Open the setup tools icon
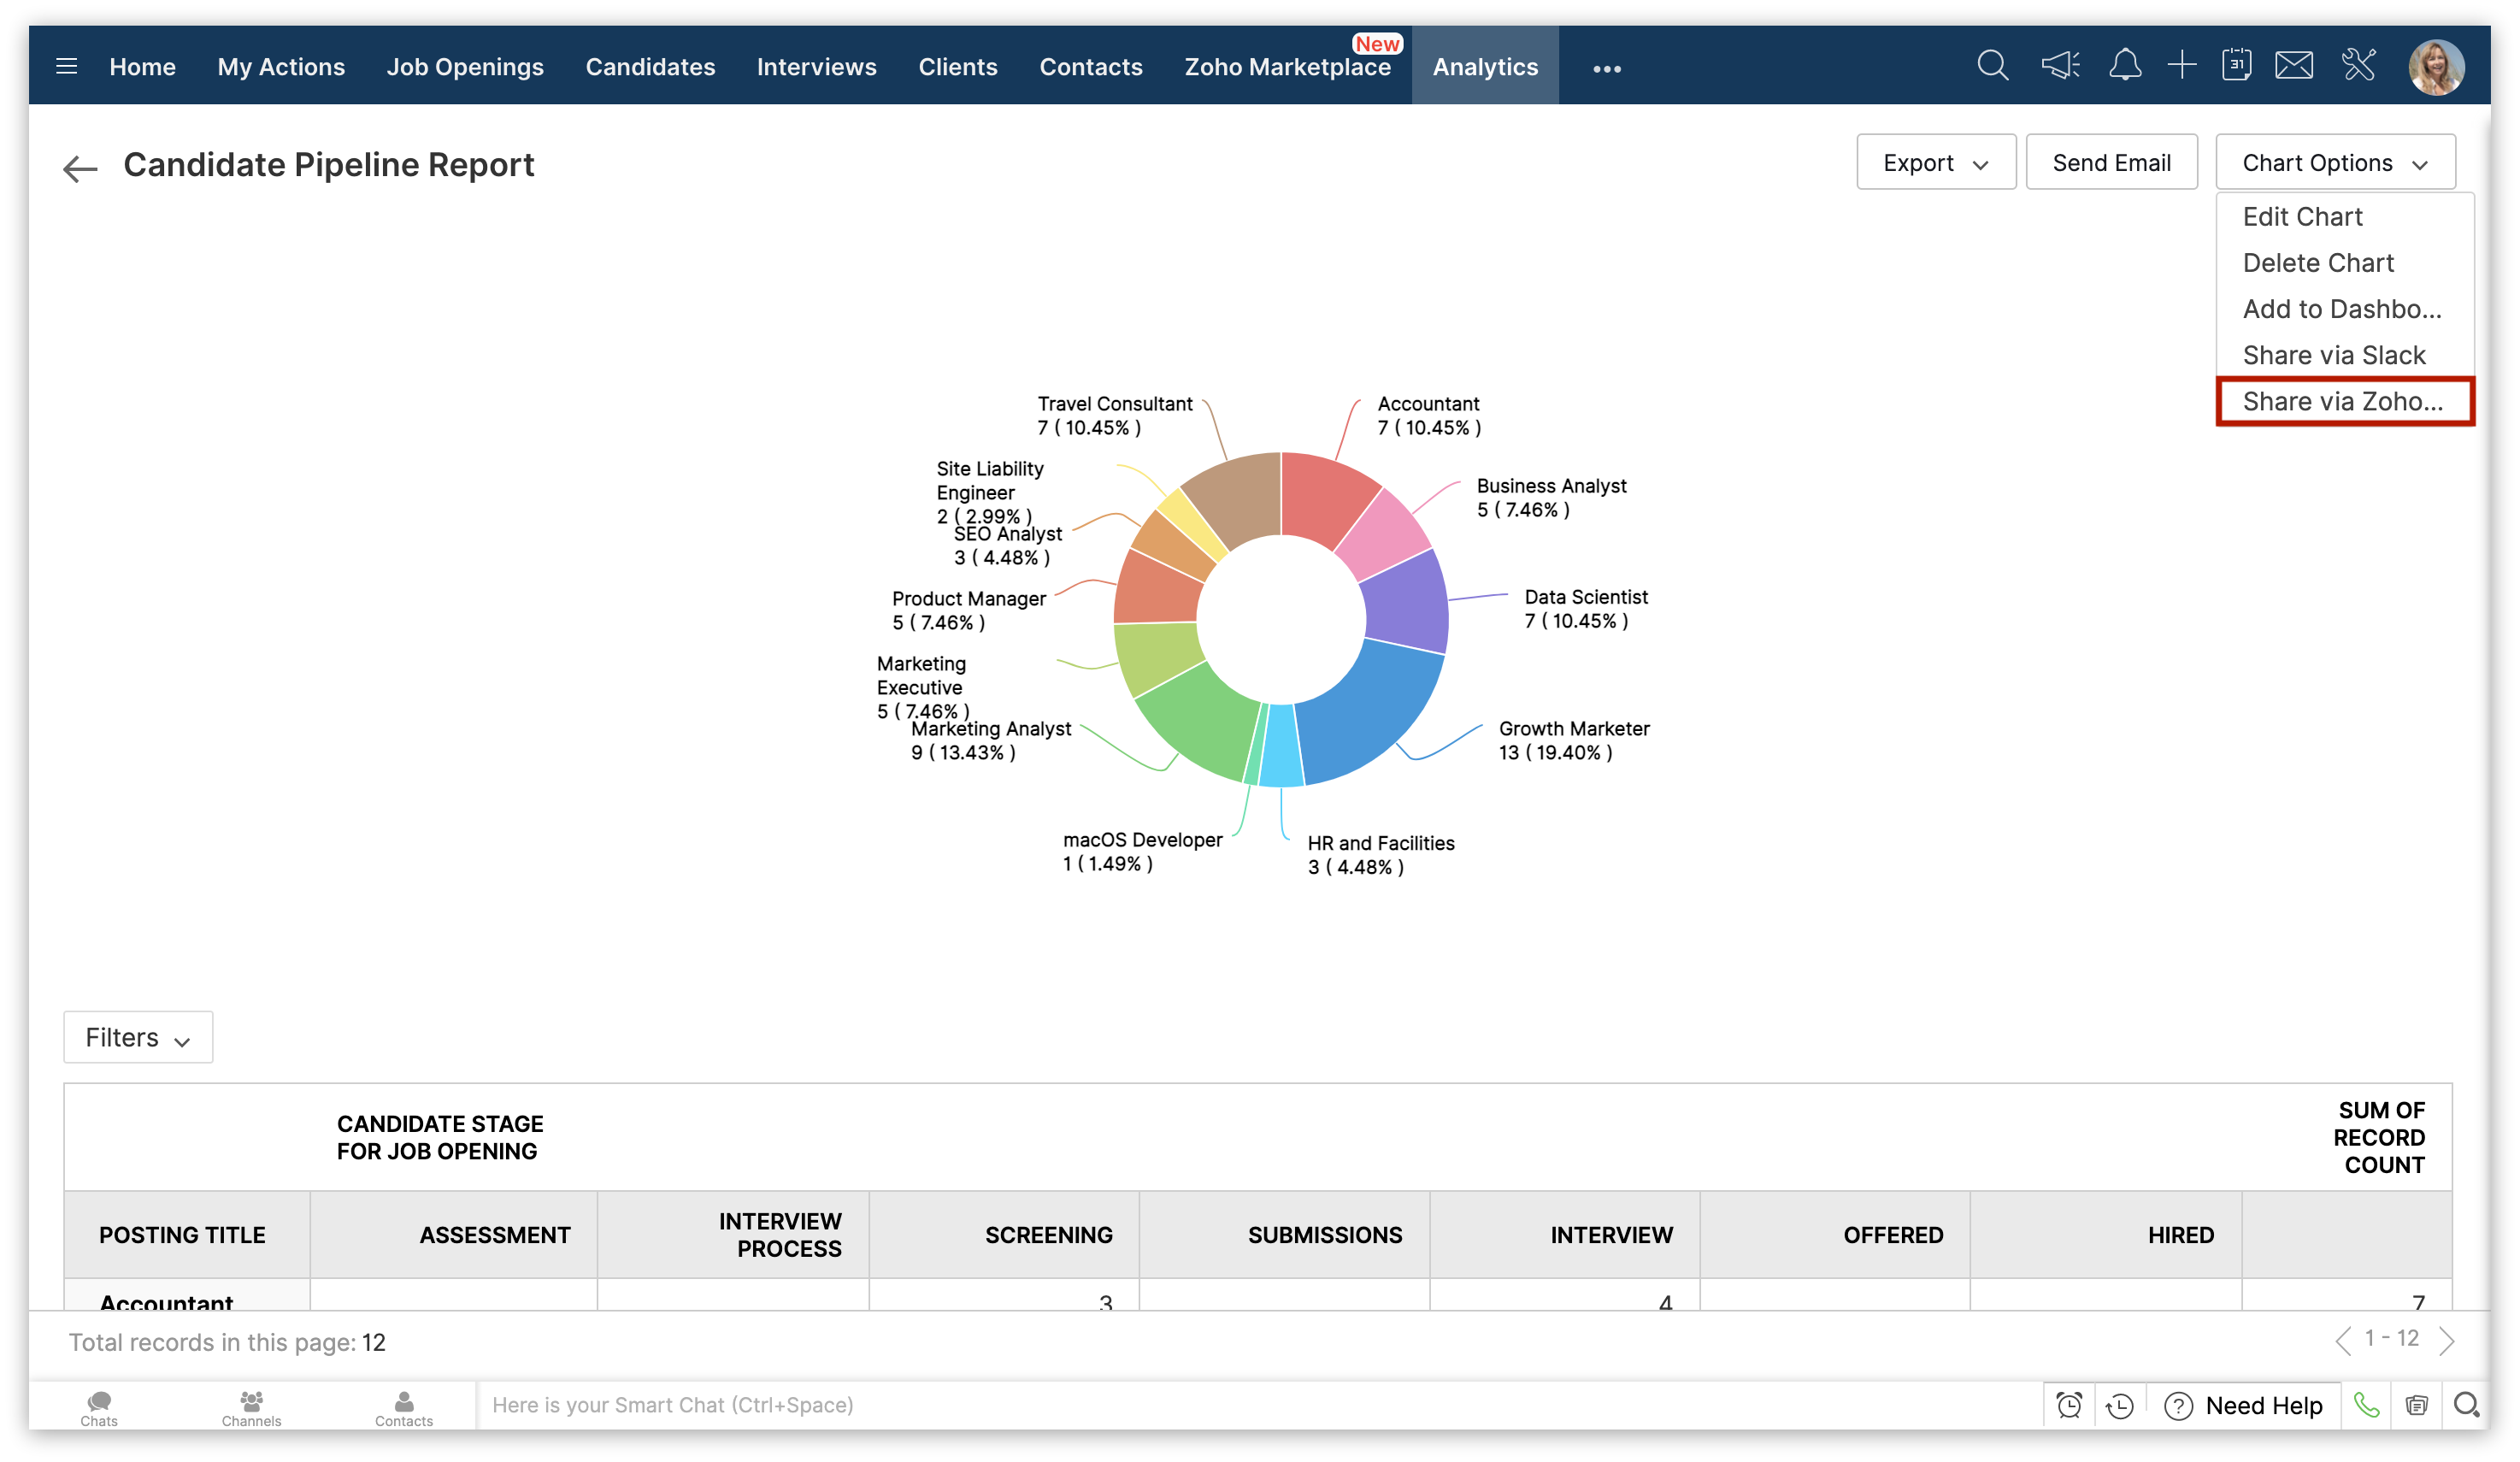The height and width of the screenshot is (1462, 2520). click(2359, 66)
